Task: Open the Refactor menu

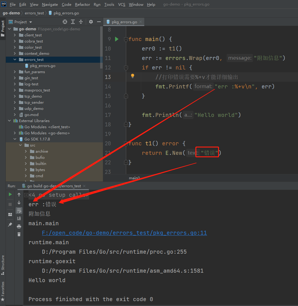Action: [82, 5]
